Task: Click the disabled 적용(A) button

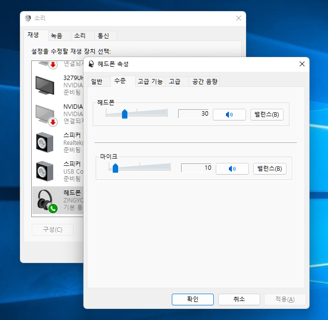Action: 285,300
